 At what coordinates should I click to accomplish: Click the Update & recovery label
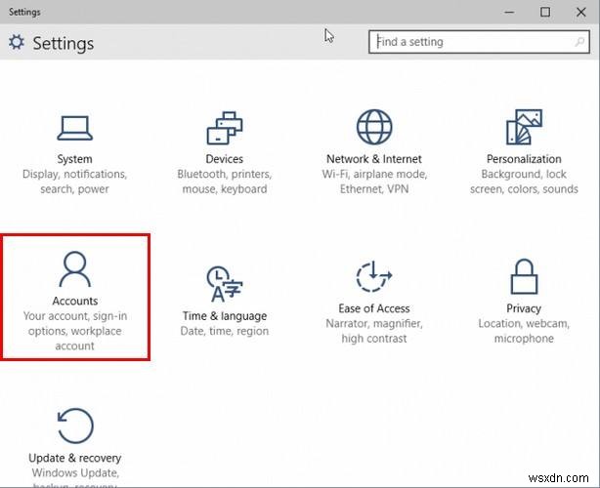(x=75, y=458)
